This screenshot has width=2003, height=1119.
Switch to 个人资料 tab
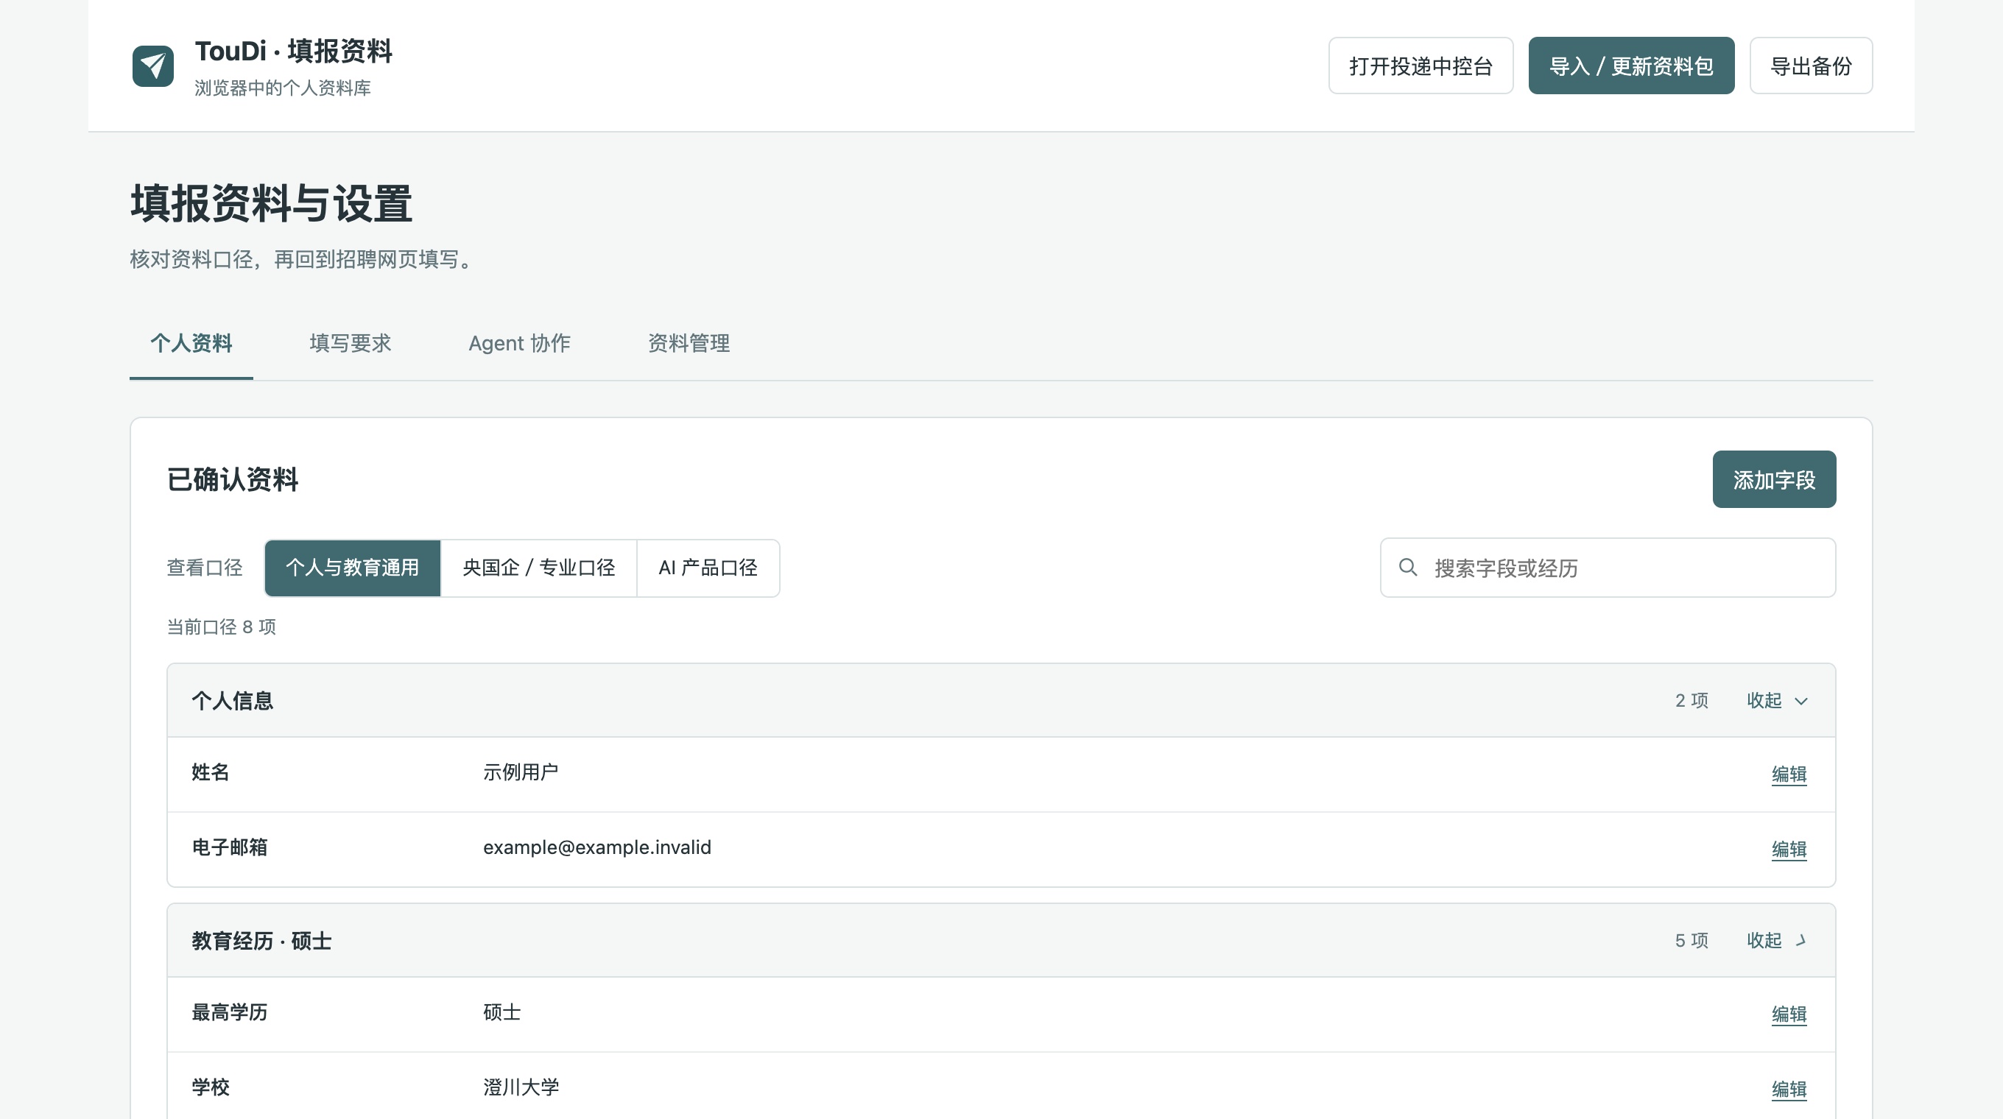[191, 344]
